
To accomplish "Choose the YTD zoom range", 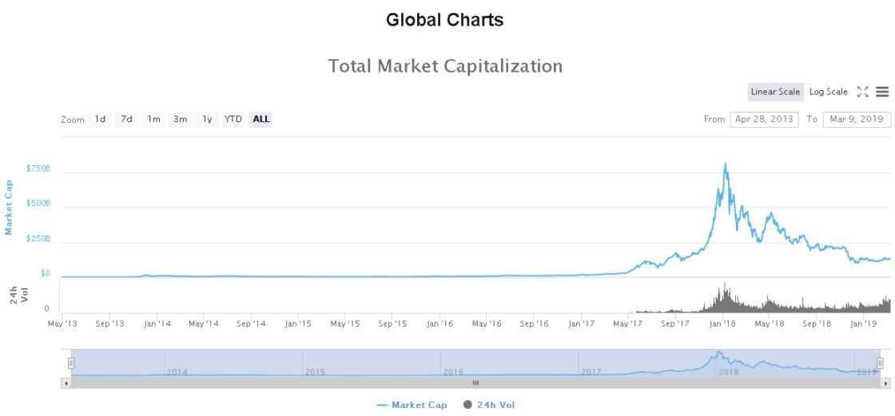I will (233, 119).
